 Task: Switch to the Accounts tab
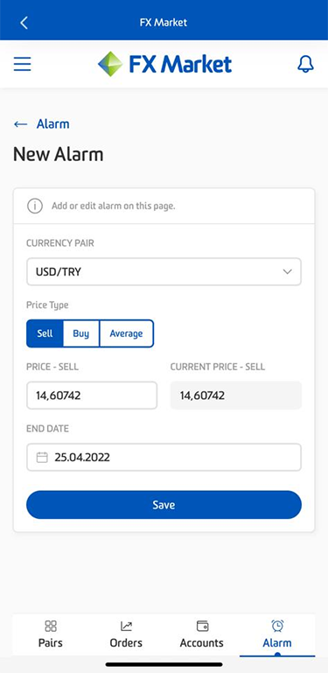point(201,634)
